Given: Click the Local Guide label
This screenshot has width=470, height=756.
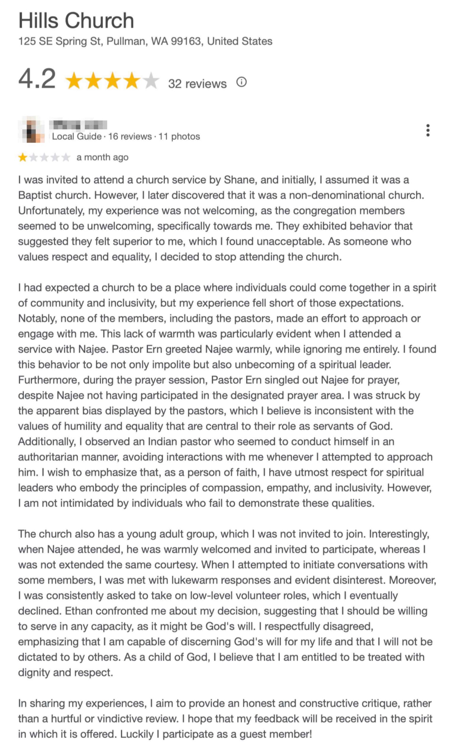Looking at the screenshot, I should pos(77,137).
